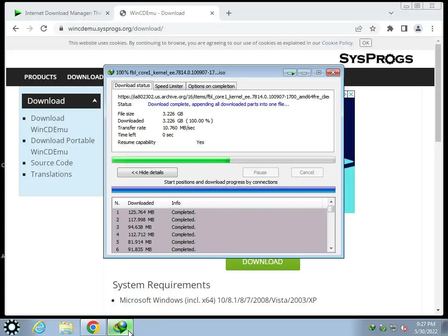Launch Internet Explorer from taskbar
The image size is (448, 336).
[x=39, y=327]
